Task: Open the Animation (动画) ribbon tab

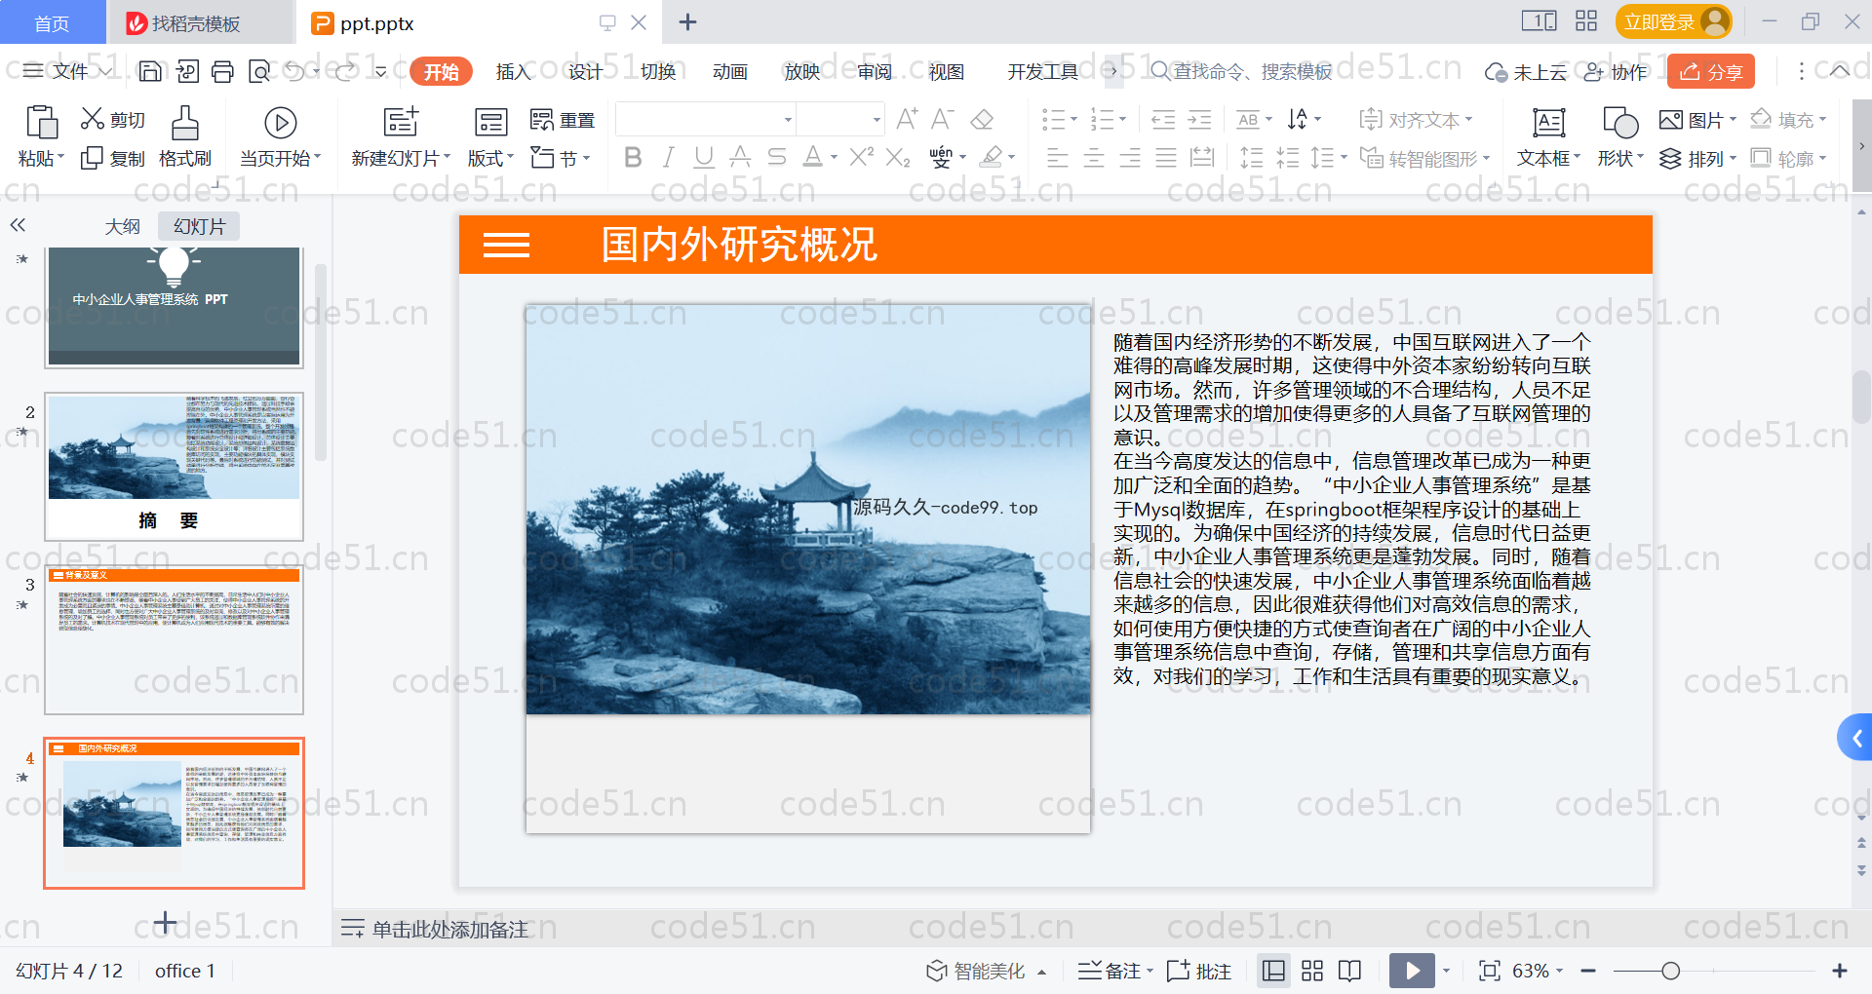Action: click(x=729, y=71)
